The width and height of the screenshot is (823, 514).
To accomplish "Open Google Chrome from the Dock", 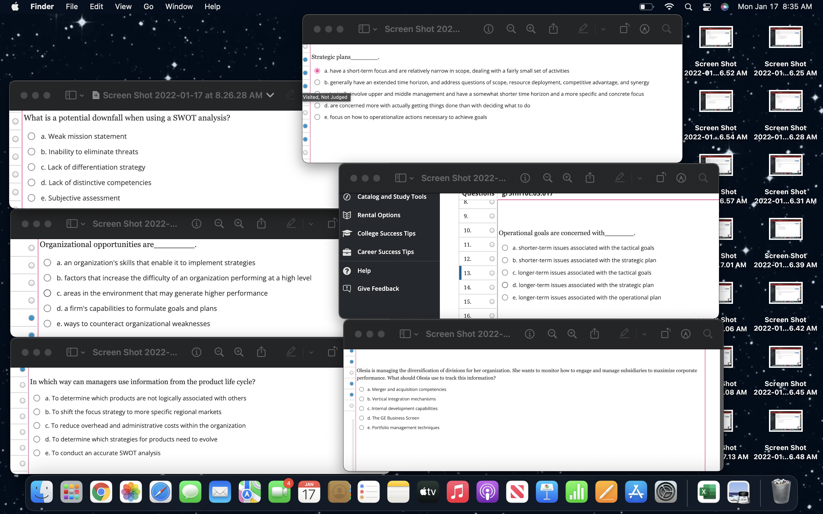I will tap(101, 491).
